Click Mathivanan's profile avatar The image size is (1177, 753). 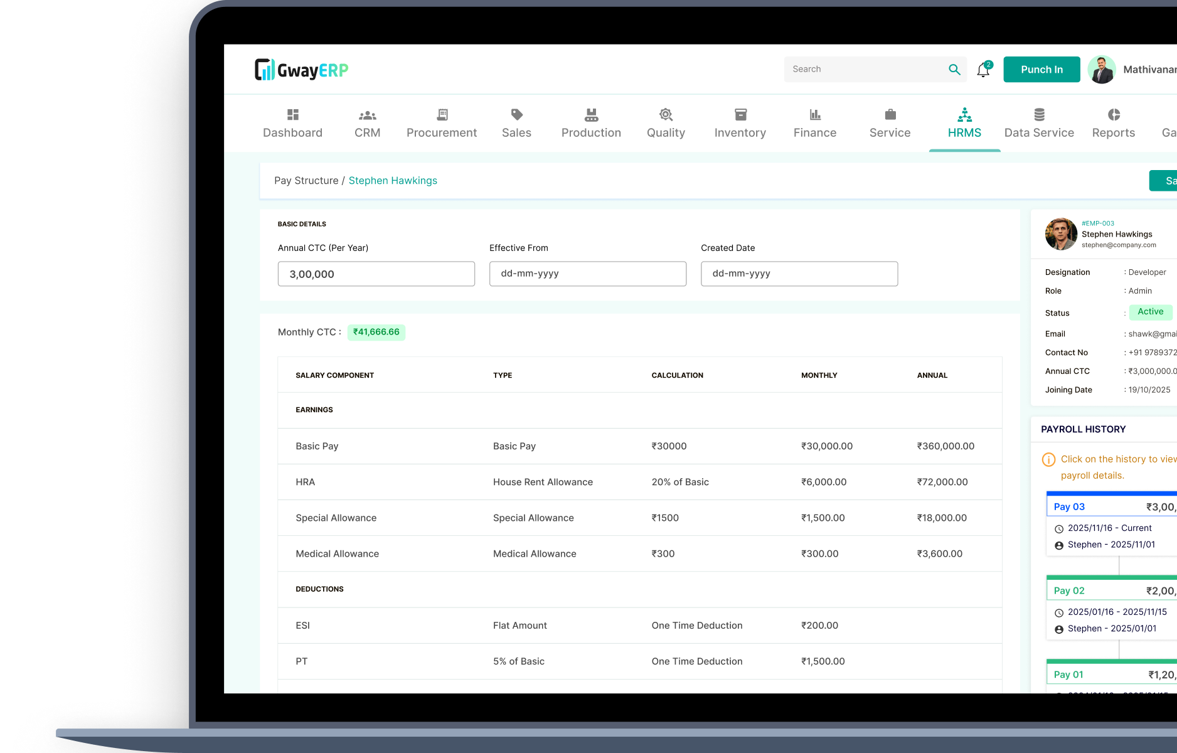[x=1102, y=69]
